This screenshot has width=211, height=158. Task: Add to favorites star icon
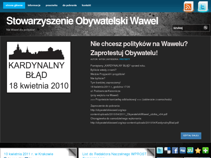(x=198, y=150)
